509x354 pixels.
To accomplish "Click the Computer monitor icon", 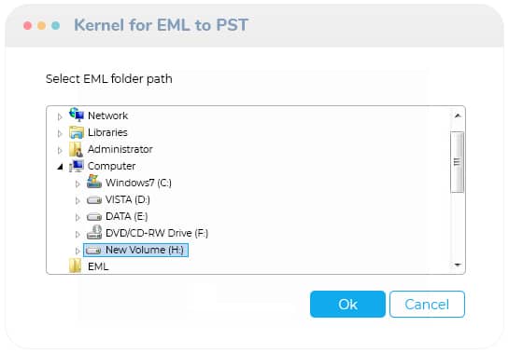I will 77,166.
